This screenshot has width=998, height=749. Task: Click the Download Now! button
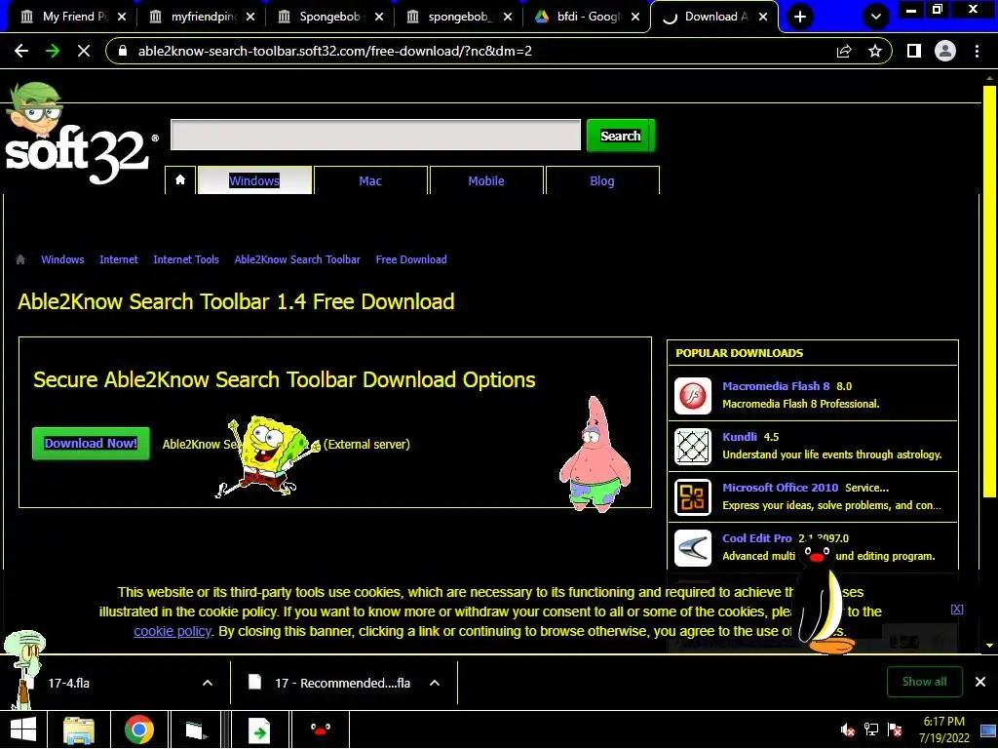[91, 444]
